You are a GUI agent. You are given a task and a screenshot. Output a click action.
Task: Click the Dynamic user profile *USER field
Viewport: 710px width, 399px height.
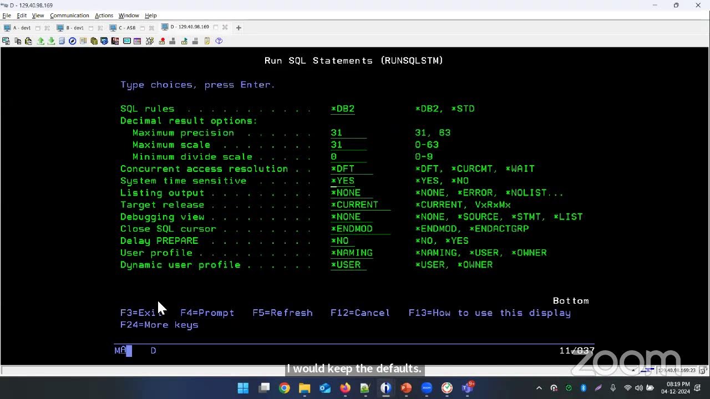(x=348, y=265)
